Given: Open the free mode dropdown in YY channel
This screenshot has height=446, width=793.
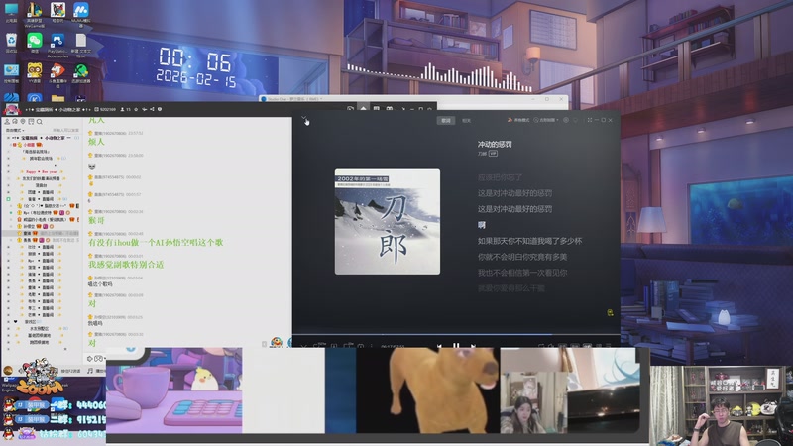Looking at the screenshot, I should click(x=15, y=130).
